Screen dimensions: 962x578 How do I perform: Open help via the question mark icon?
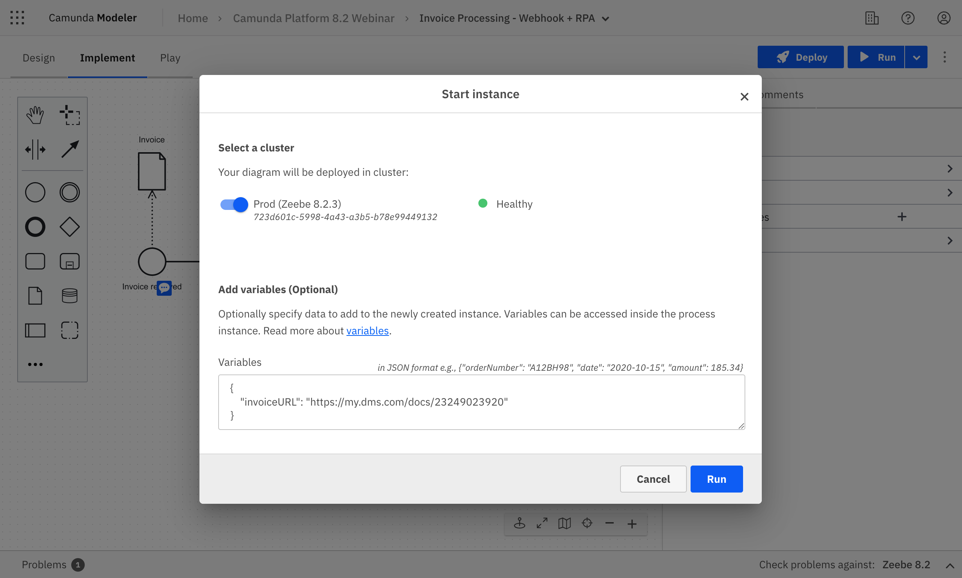(x=908, y=18)
